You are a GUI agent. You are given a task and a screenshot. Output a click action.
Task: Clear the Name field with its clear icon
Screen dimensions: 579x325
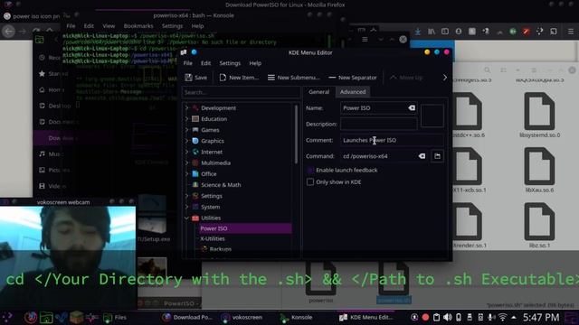[x=412, y=108]
